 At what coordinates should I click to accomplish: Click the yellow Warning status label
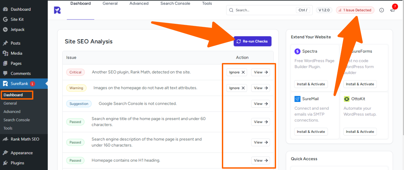(76, 88)
